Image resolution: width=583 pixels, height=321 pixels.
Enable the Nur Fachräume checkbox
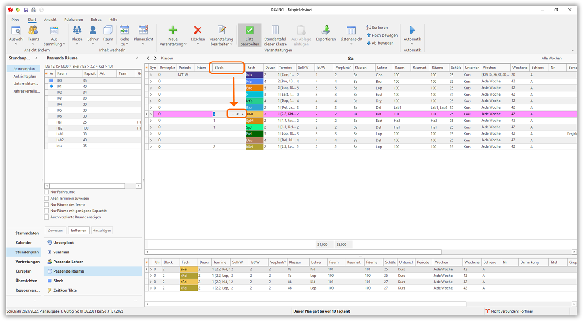pyautogui.click(x=47, y=192)
